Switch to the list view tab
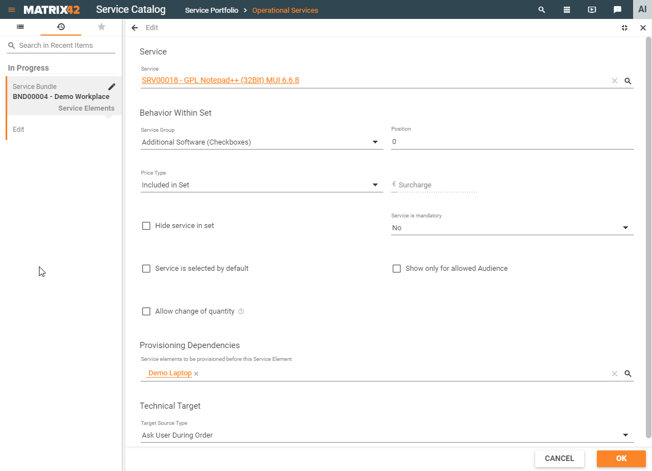Viewport: 652px width, 471px height. (x=20, y=27)
